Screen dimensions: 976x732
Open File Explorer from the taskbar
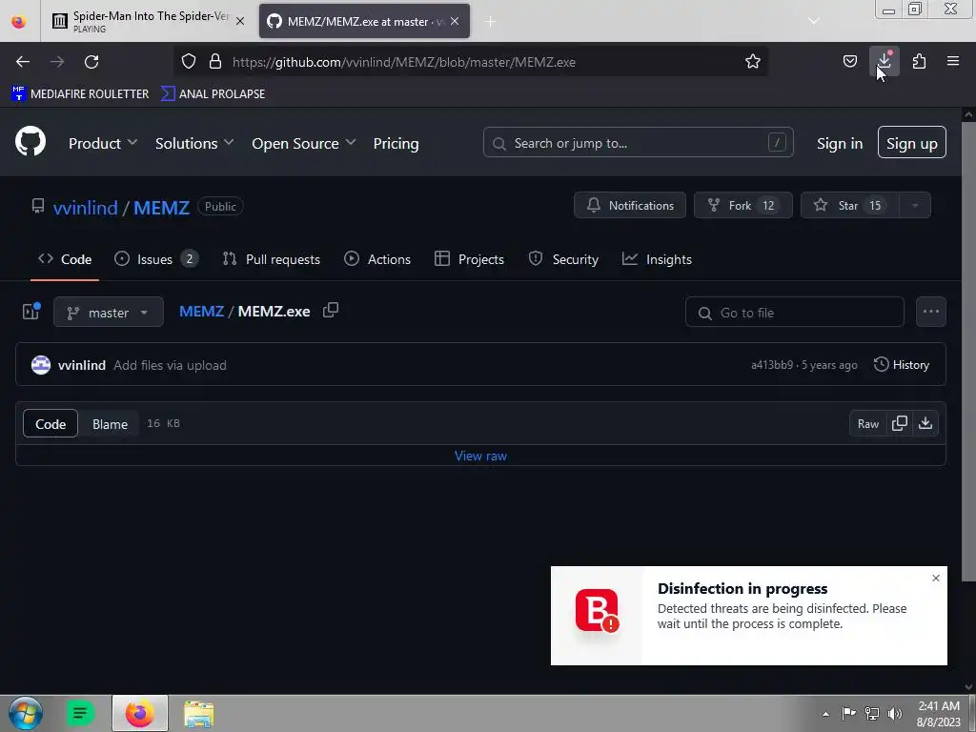pyautogui.click(x=198, y=713)
